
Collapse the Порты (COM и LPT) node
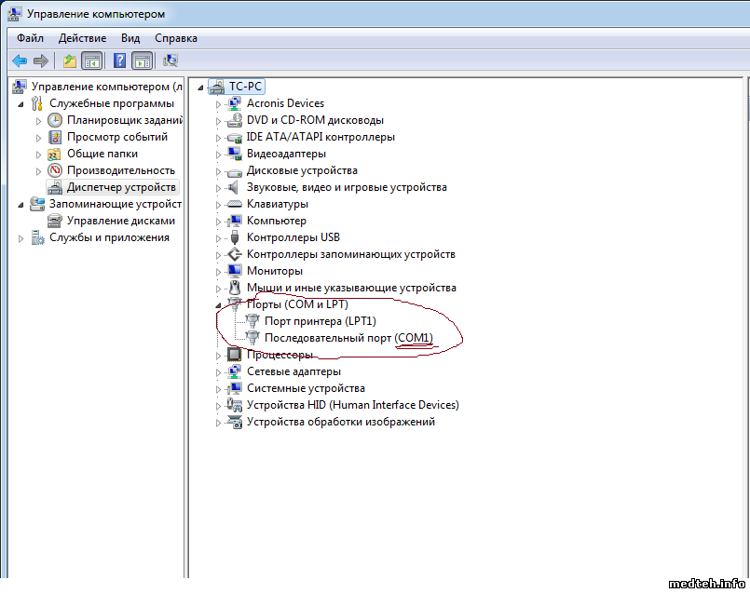219,305
